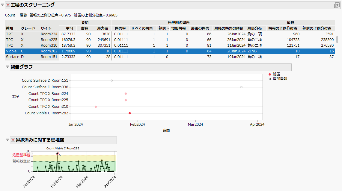This screenshot has width=342, height=191.
Task: Click the ZINB distribution cell
Action: pyautogui.click(x=252, y=51)
